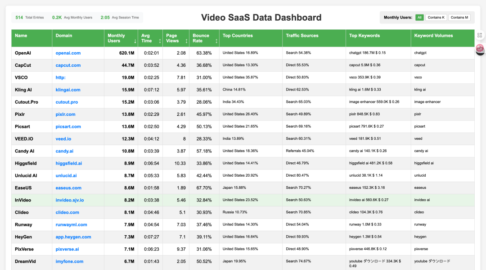This screenshot has height=270, width=486.
Task: Click the grid extension icon at right edge
Action: 480,35
